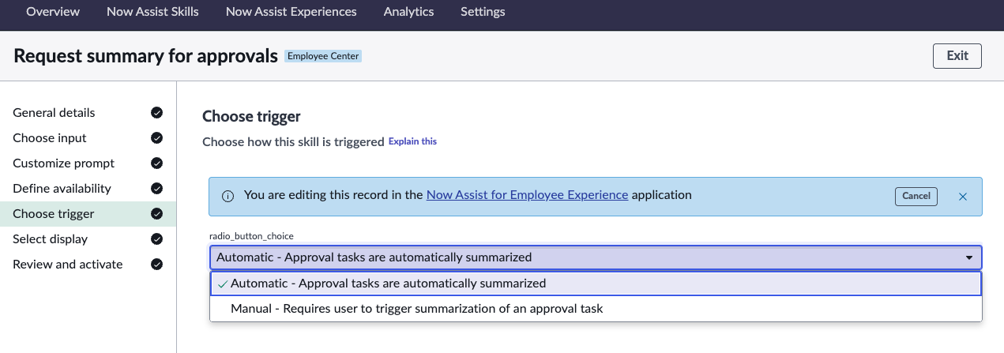Click the Explain this link

pos(412,142)
